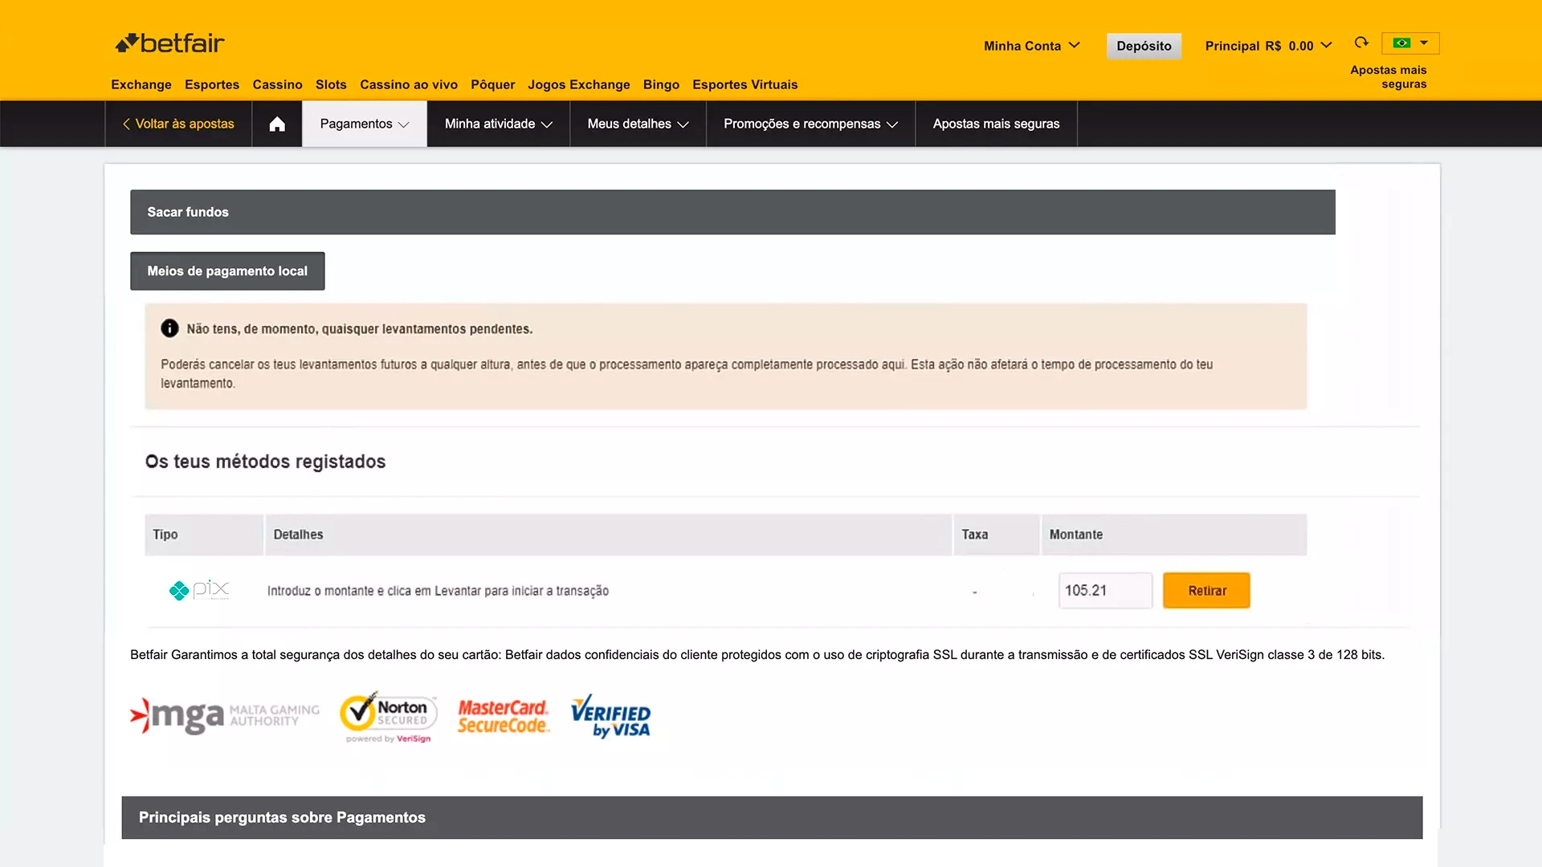
Task: Open Cassino ao vivo section
Action: (409, 84)
